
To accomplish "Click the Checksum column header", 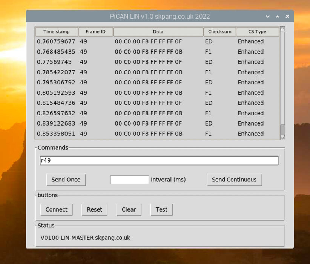I will [x=219, y=32].
